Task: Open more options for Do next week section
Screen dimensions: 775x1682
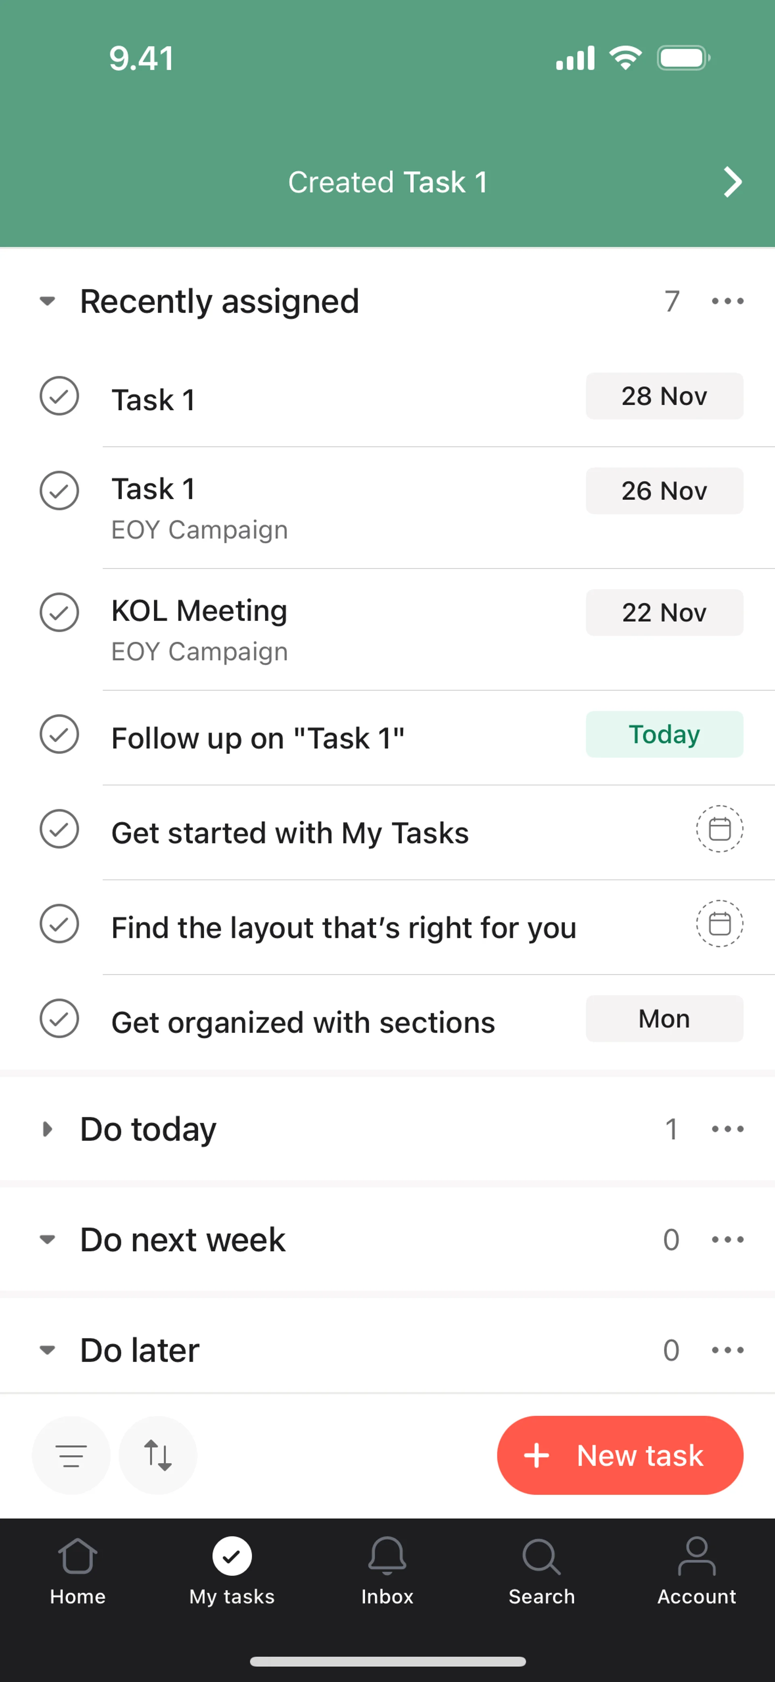Action: tap(727, 1239)
